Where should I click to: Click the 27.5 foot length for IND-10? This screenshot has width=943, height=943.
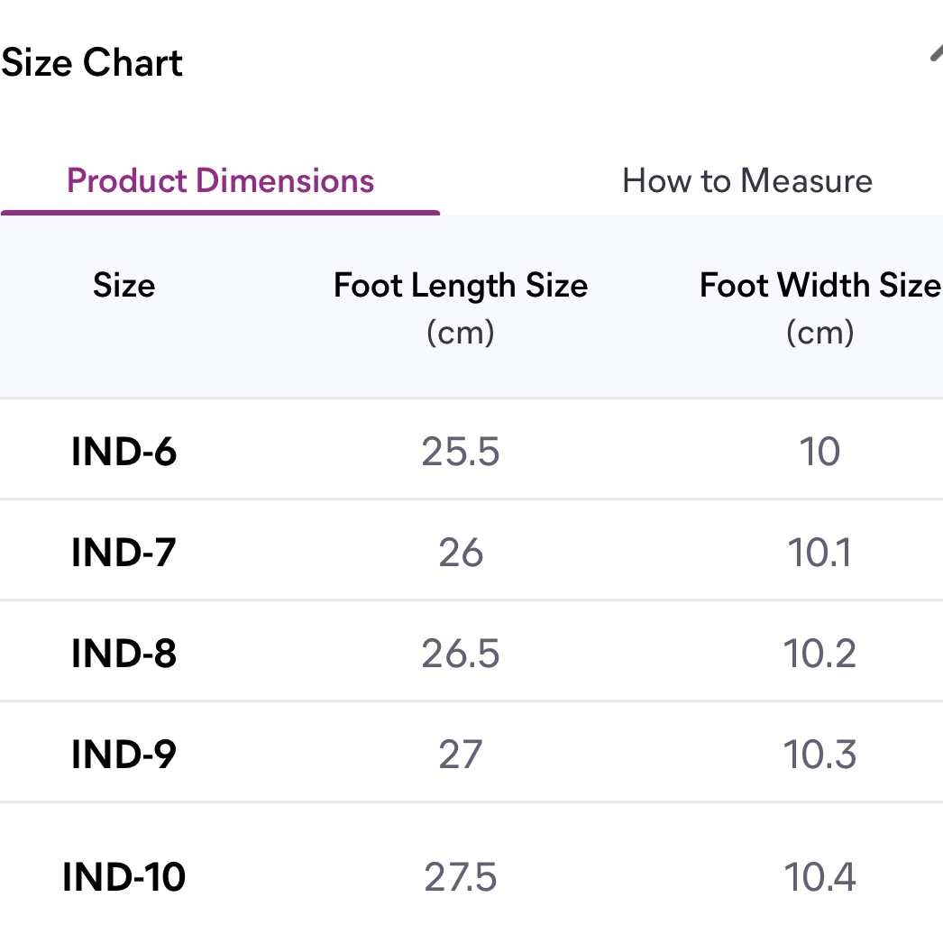point(461,877)
